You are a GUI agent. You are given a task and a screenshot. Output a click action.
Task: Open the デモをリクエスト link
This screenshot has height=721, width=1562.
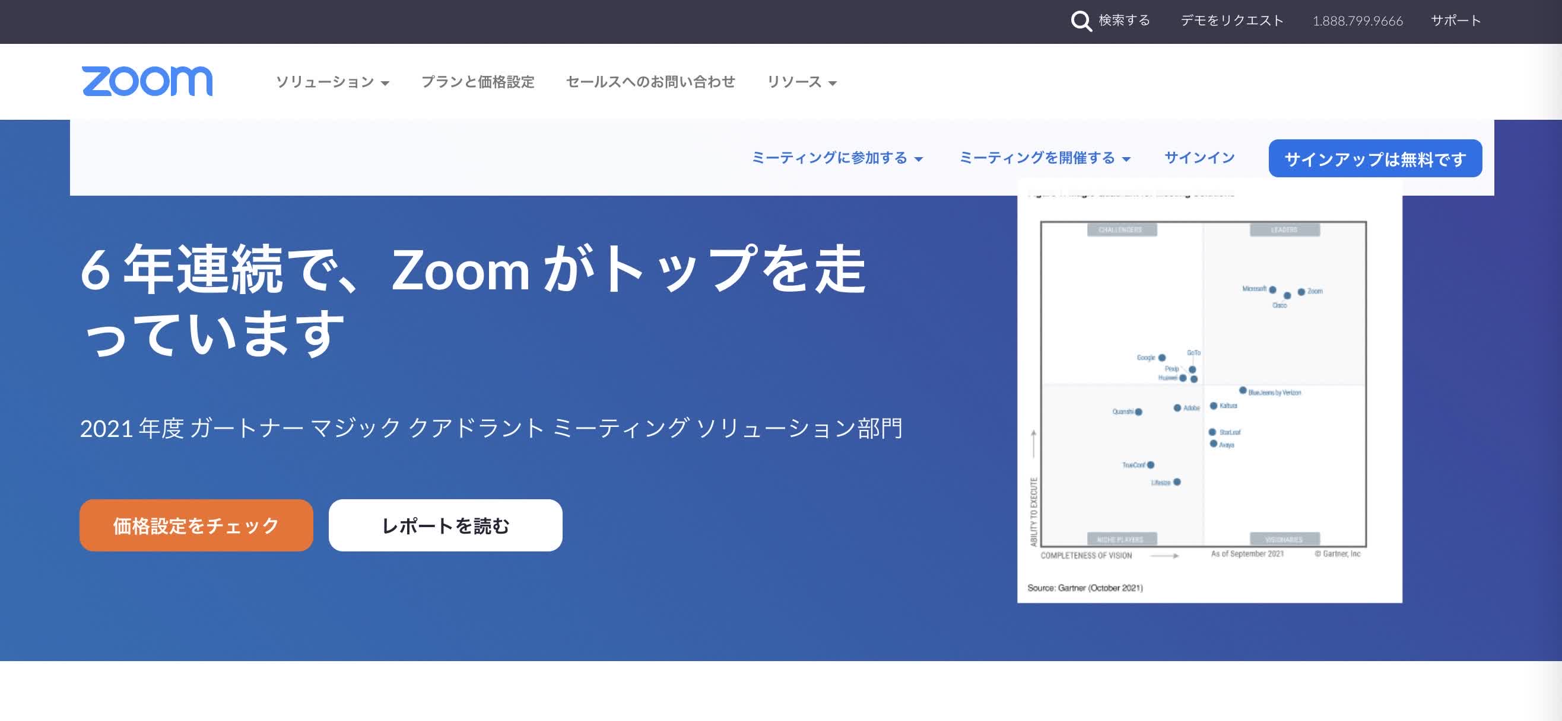coord(1231,21)
